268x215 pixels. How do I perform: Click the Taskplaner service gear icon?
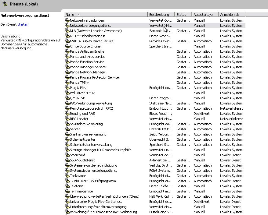67,176
